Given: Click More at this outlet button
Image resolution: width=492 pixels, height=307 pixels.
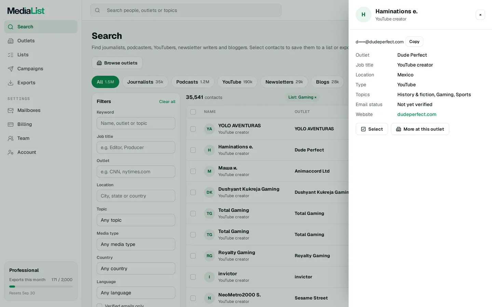Looking at the screenshot, I should point(420,129).
